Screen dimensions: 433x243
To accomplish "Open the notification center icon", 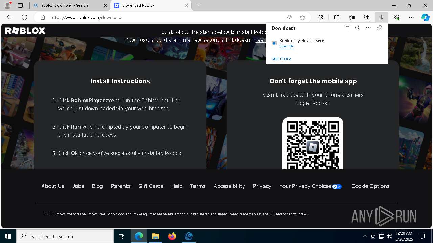I will pyautogui.click(x=422, y=236).
